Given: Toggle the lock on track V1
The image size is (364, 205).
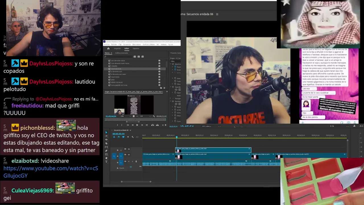Looking at the screenshot, I should [117, 156].
